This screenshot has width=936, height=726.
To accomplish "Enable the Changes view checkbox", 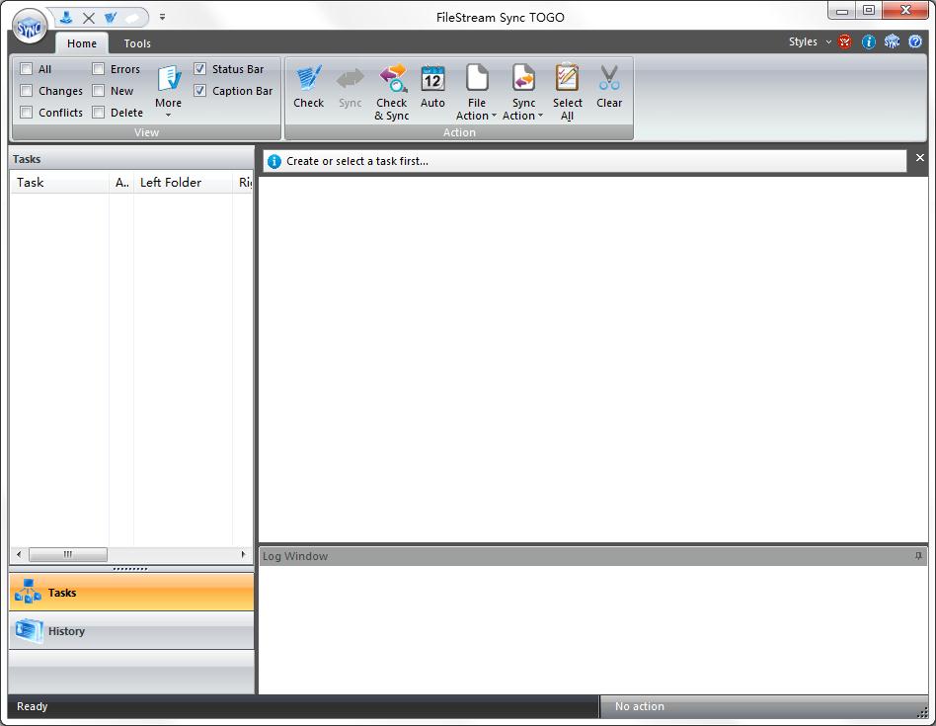I will 27,91.
